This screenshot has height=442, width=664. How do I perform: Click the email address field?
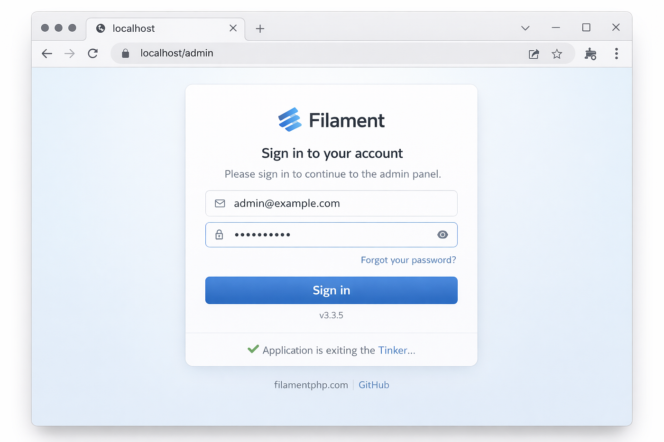click(332, 203)
